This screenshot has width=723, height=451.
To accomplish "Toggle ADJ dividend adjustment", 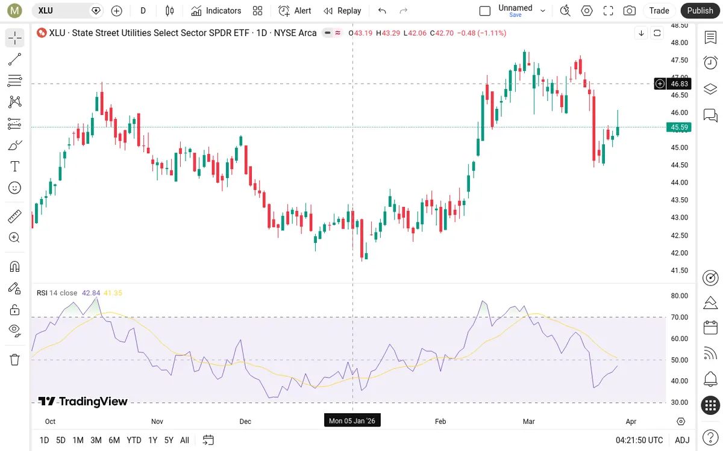I will coord(682,440).
